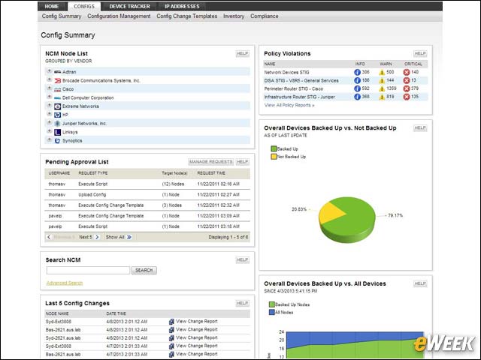
Task: Click the Search NCM text field
Action: coord(89,270)
